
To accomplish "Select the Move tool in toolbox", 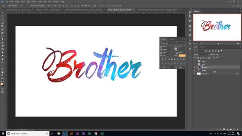I will (x=2, y=13).
